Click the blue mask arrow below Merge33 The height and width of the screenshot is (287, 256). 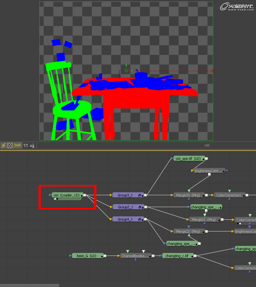[189, 199]
